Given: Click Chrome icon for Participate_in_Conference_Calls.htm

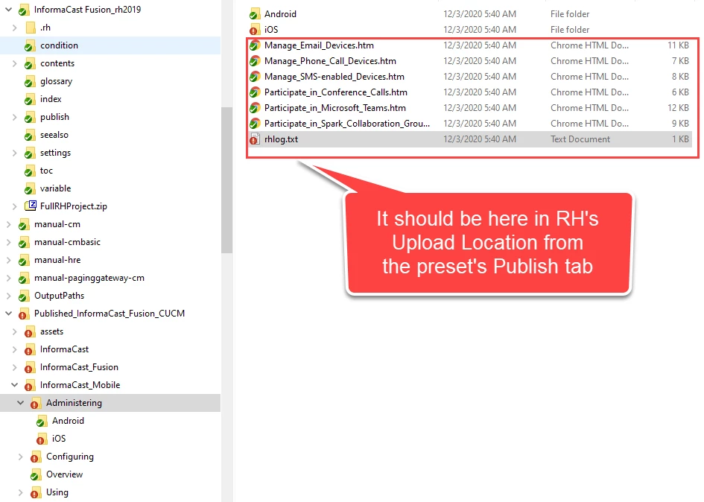Looking at the screenshot, I should [x=255, y=92].
